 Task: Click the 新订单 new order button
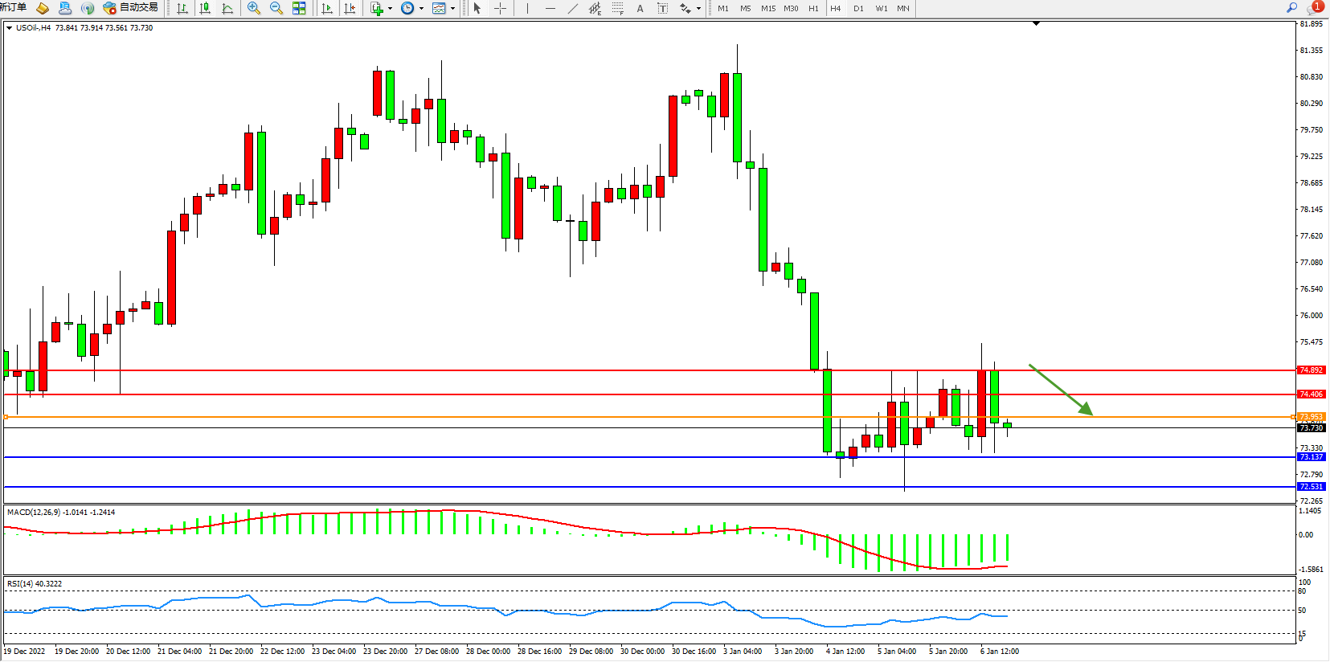(x=13, y=7)
